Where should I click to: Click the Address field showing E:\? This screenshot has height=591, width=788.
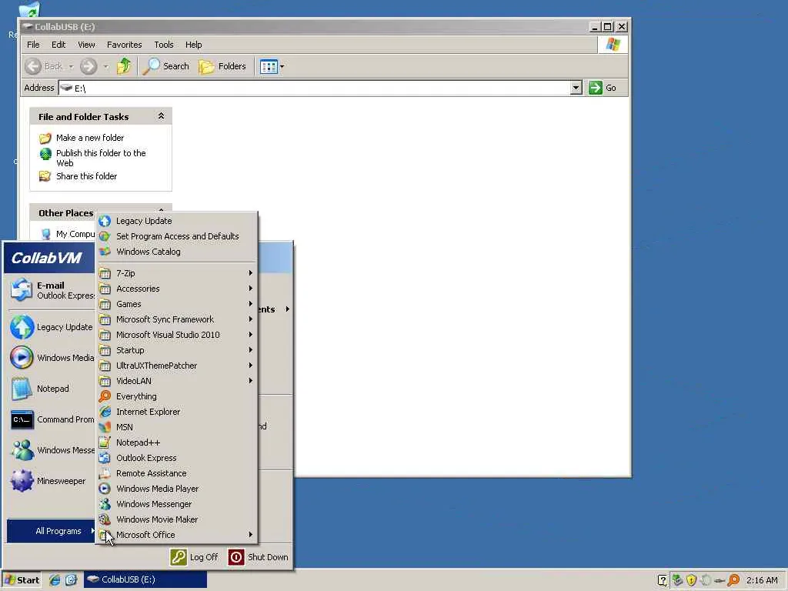coord(315,88)
